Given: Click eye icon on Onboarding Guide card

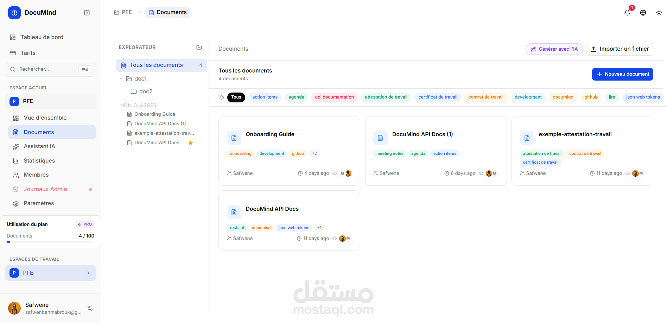Looking at the screenshot, I should (335, 173).
